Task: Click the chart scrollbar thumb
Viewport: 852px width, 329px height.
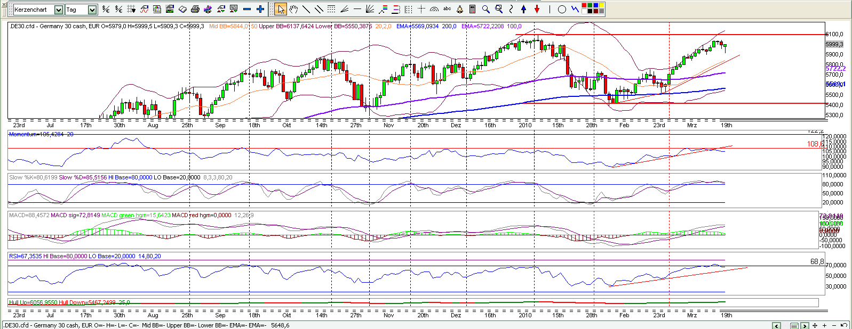Action: tap(794, 325)
